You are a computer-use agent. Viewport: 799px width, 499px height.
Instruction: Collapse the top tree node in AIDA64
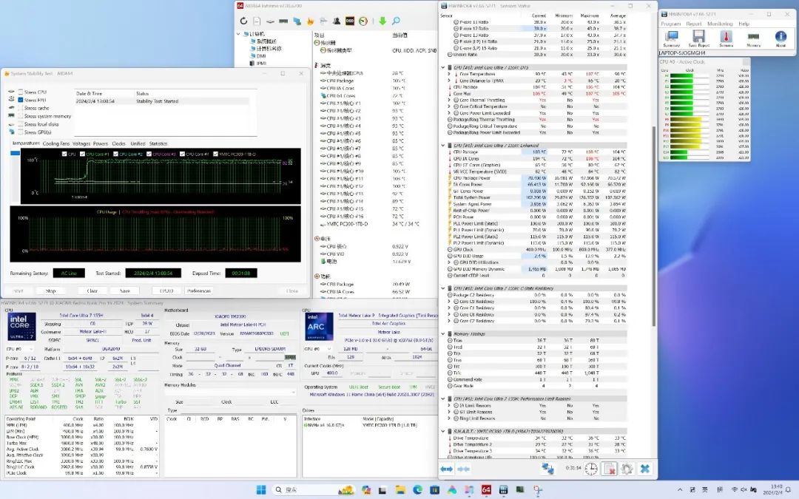(x=238, y=34)
